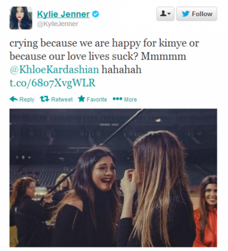Open the user actions dropdown caret
The height and width of the screenshot is (251, 228).
coord(169,14)
